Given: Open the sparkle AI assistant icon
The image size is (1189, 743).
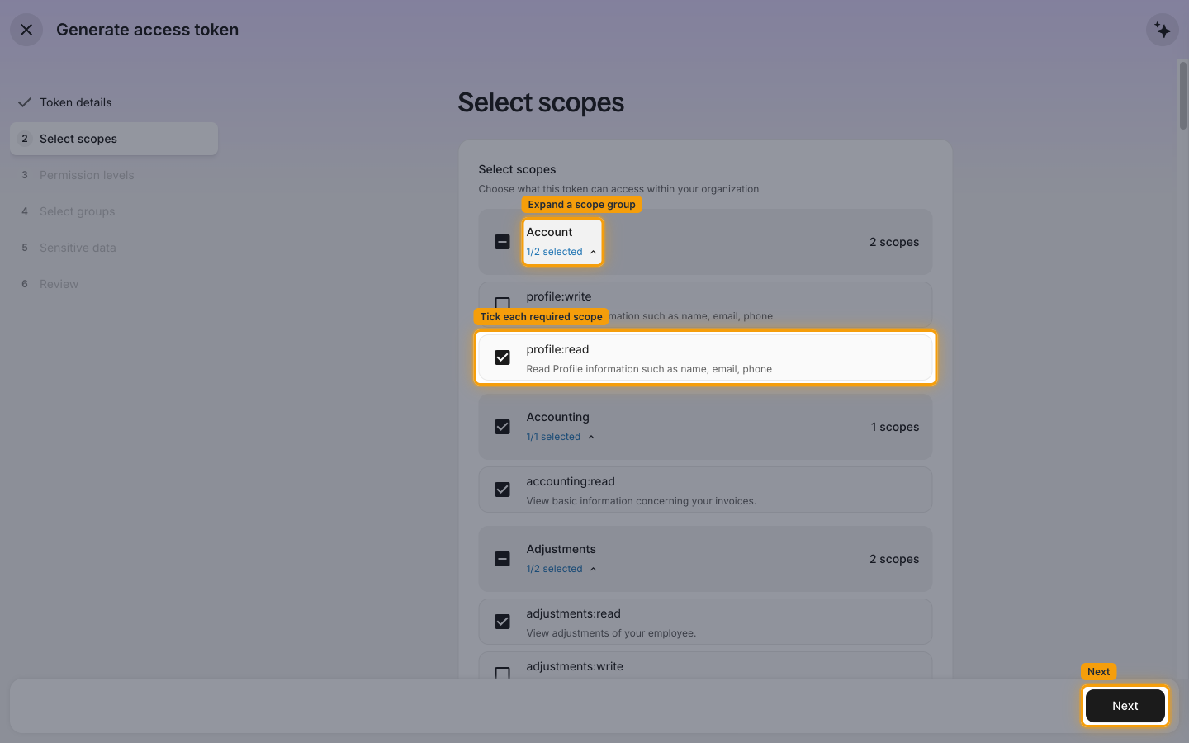Looking at the screenshot, I should tap(1163, 30).
